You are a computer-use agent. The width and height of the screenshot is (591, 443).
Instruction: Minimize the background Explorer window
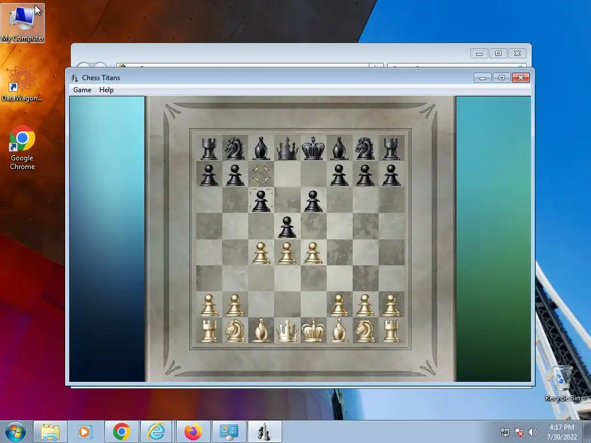pyautogui.click(x=480, y=54)
